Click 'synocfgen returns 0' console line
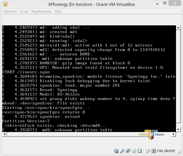This screenshot has width=183, height=156. (44, 112)
